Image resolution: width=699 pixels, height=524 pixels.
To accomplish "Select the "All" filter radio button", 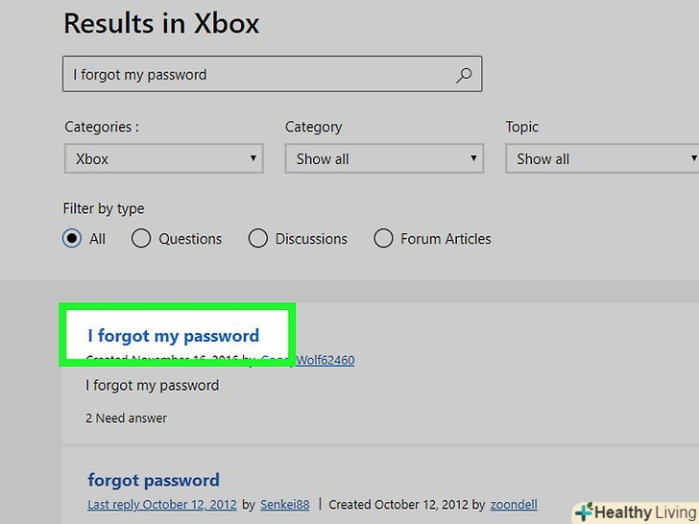I will click(72, 239).
